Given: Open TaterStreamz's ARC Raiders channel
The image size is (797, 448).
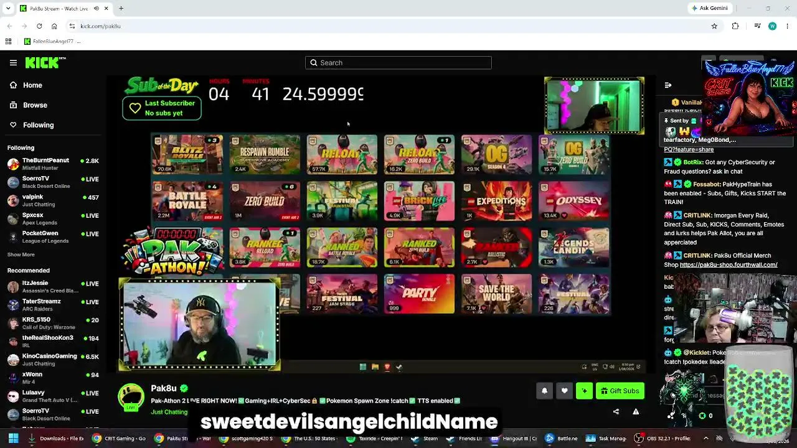Looking at the screenshot, I should (x=53, y=305).
